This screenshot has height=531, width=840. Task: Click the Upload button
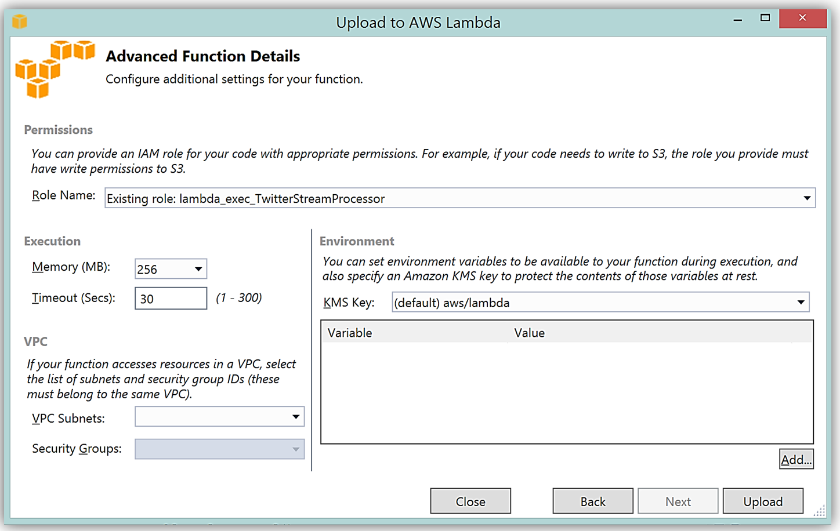coord(763,501)
